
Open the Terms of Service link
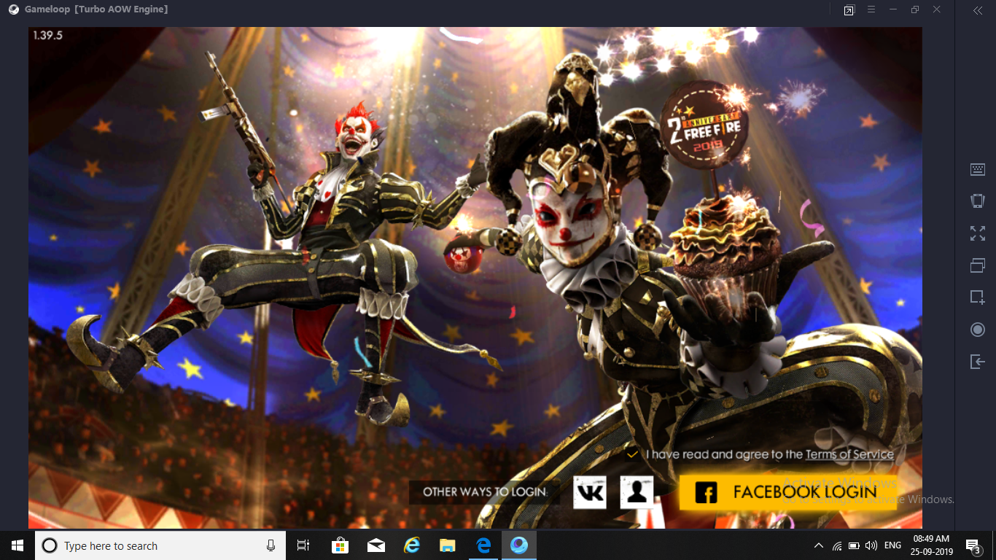849,454
